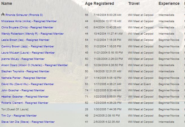Open Miroslawa Hirna (mirka) member link
185x127 pixels.
tap(29, 21)
